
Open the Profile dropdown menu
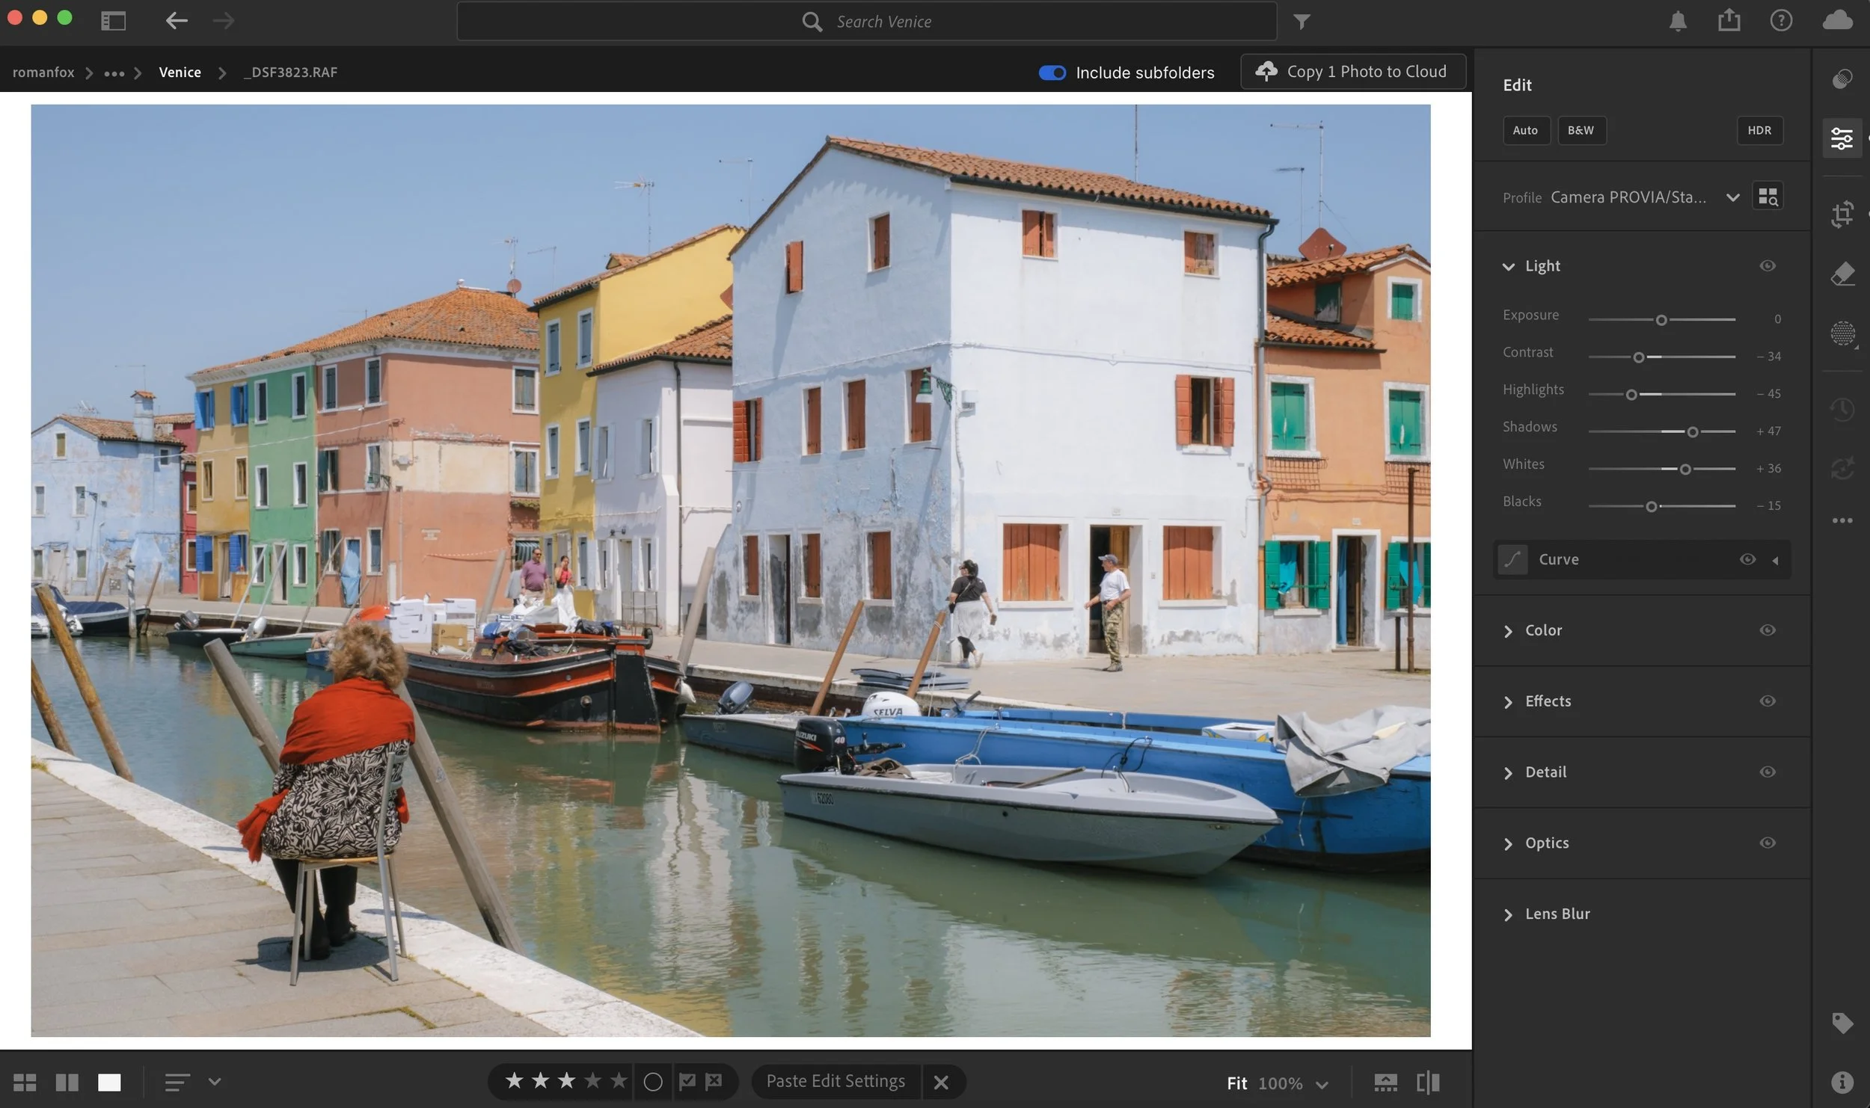pyautogui.click(x=1732, y=197)
